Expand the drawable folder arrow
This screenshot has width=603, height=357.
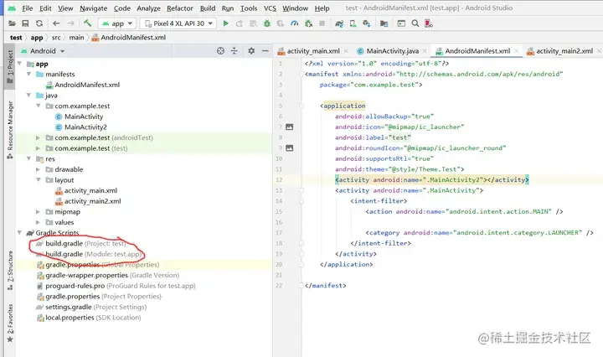38,169
